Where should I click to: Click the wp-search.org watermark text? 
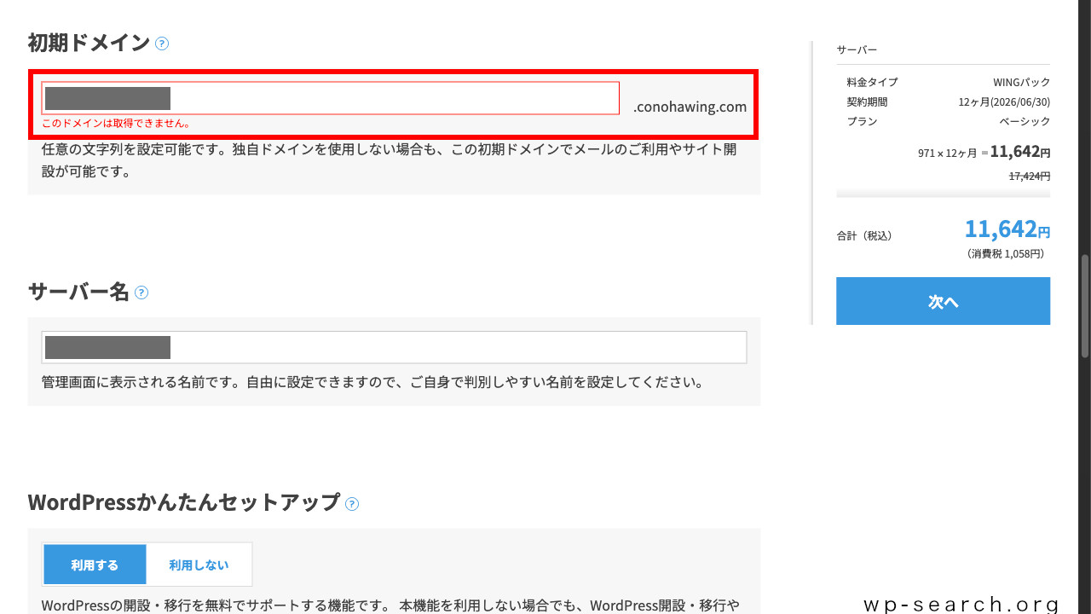961,604
